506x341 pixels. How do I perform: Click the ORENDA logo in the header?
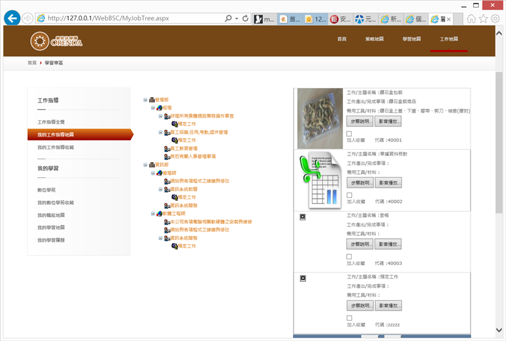point(56,42)
